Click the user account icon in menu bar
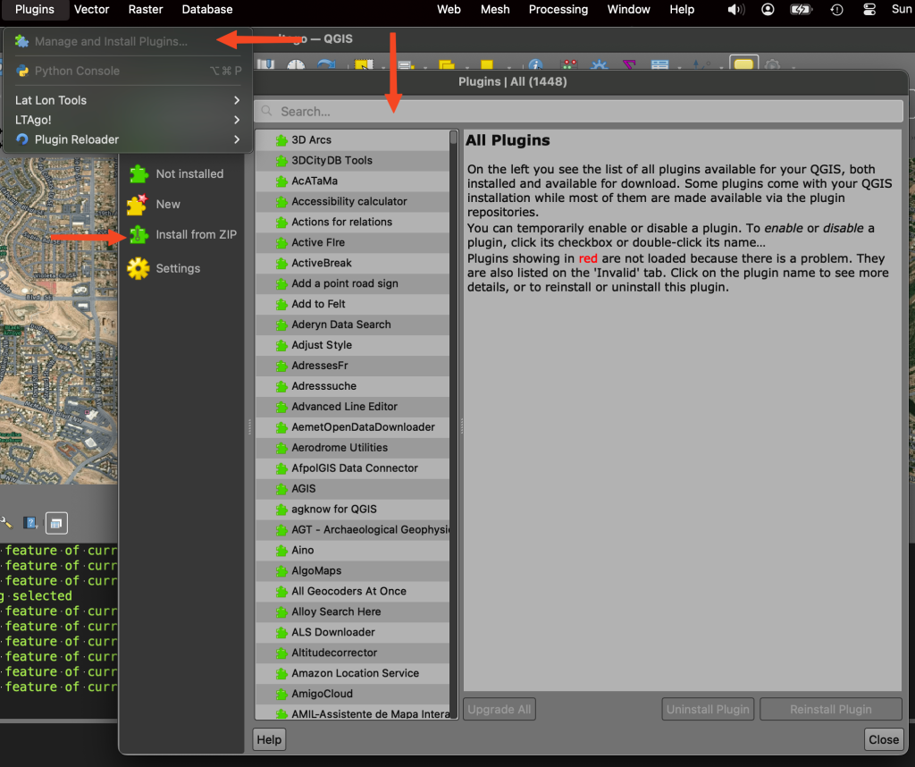Image resolution: width=915 pixels, height=767 pixels. 768,9
